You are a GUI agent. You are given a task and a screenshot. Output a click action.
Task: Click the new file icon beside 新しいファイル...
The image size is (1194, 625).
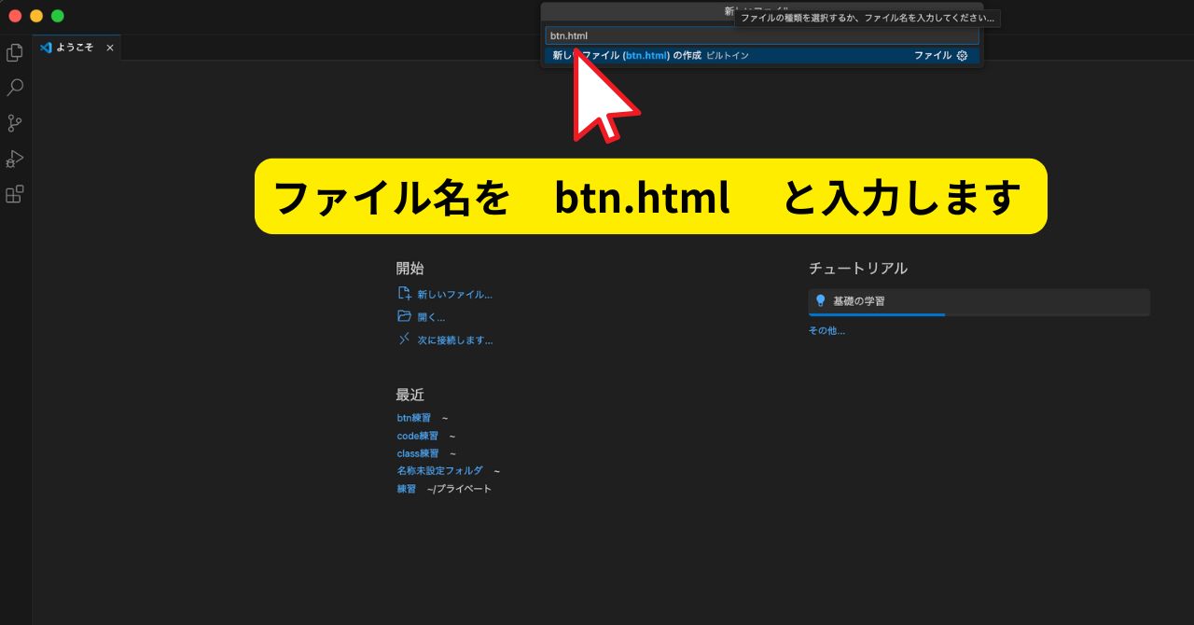404,293
